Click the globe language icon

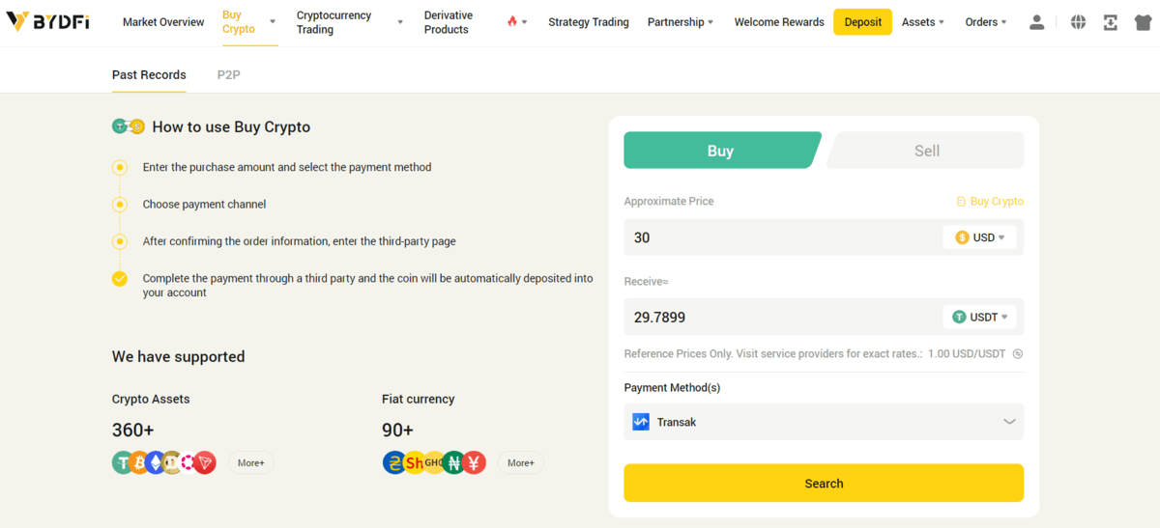pos(1078,22)
